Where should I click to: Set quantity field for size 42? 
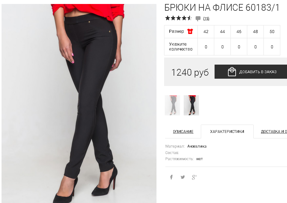point(206,47)
